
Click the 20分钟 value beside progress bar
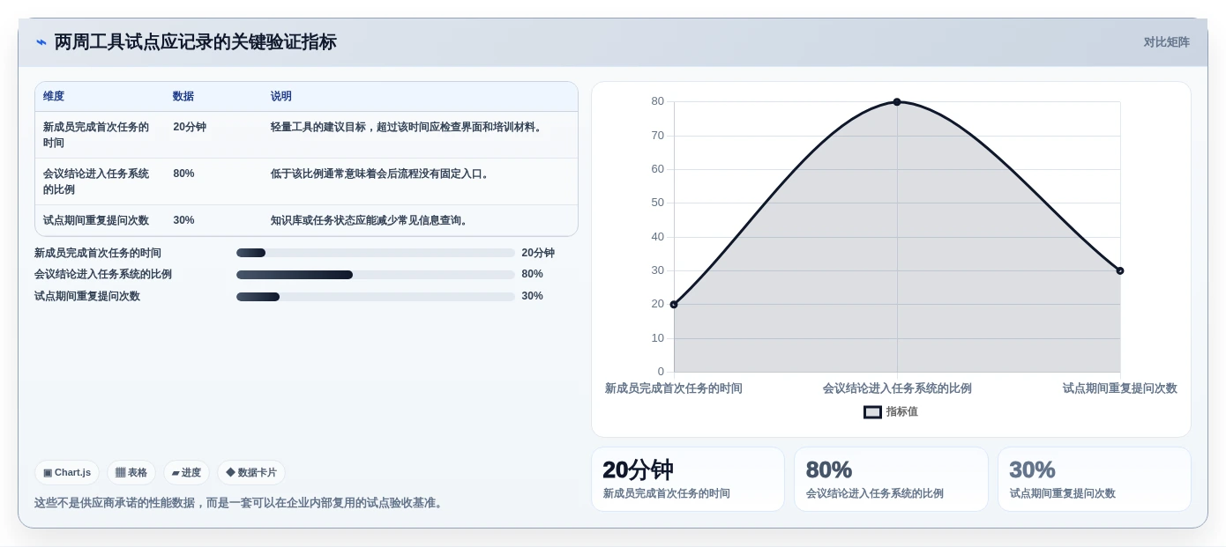538,253
